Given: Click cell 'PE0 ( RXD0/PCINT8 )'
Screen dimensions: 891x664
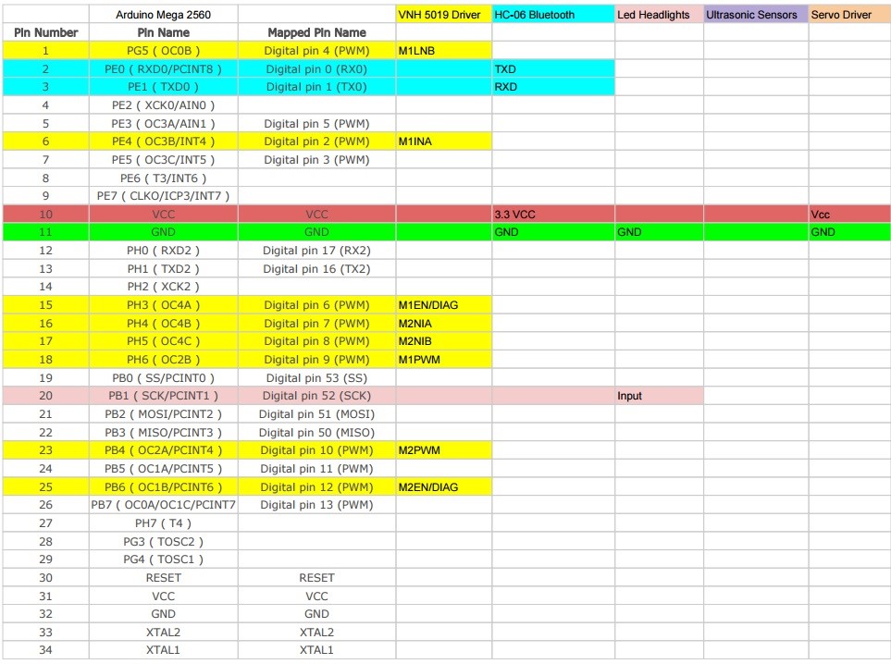Looking at the screenshot, I should (x=163, y=68).
